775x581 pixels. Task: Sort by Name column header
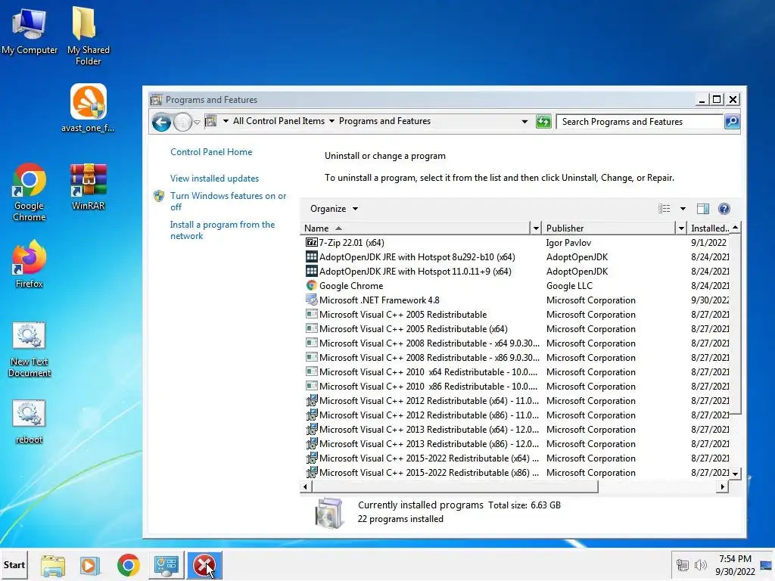[416, 228]
